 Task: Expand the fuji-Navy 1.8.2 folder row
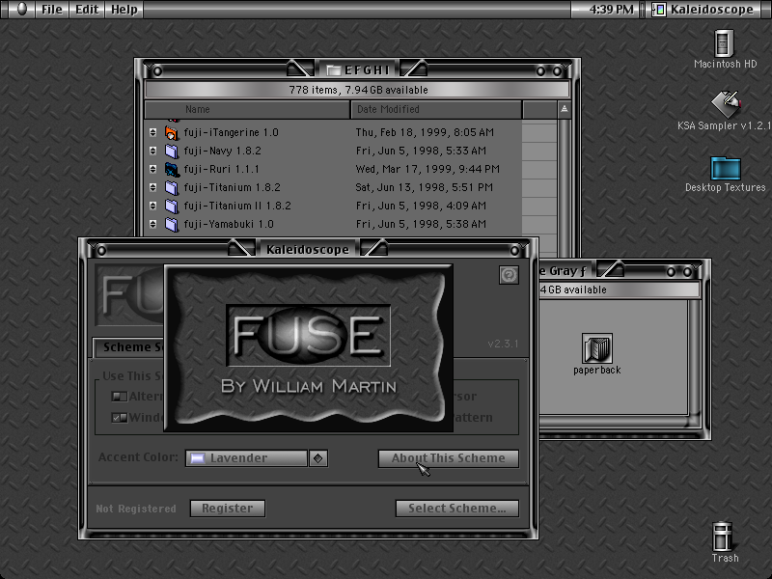coord(152,151)
